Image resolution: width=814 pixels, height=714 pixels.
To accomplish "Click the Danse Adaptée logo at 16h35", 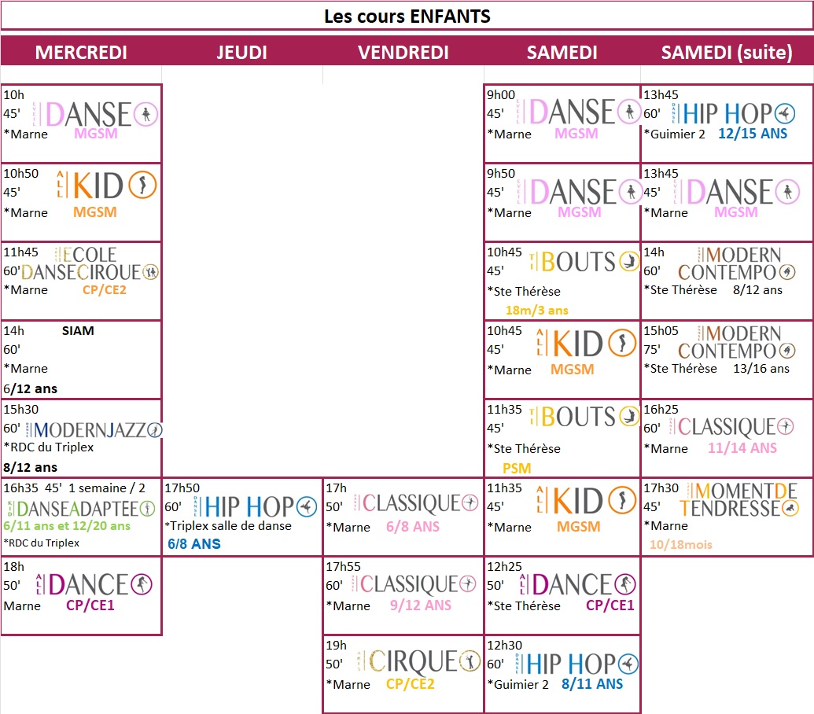I will (x=81, y=508).
